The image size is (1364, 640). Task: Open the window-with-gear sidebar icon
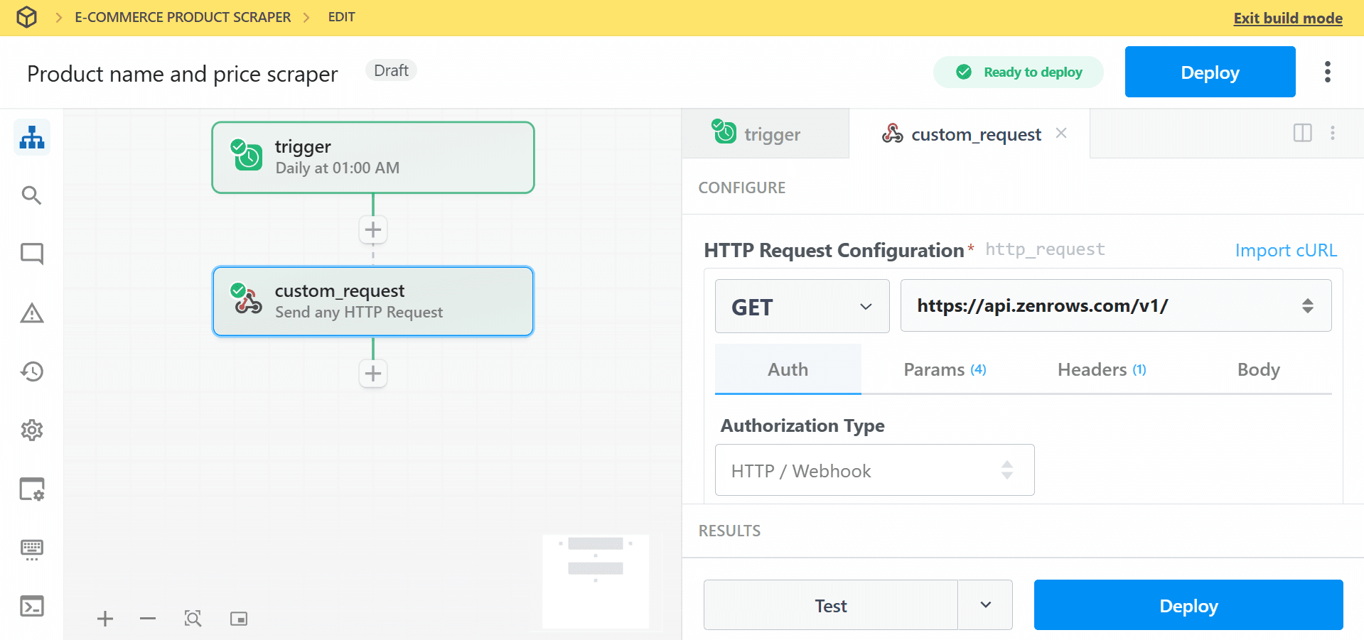tap(32, 489)
